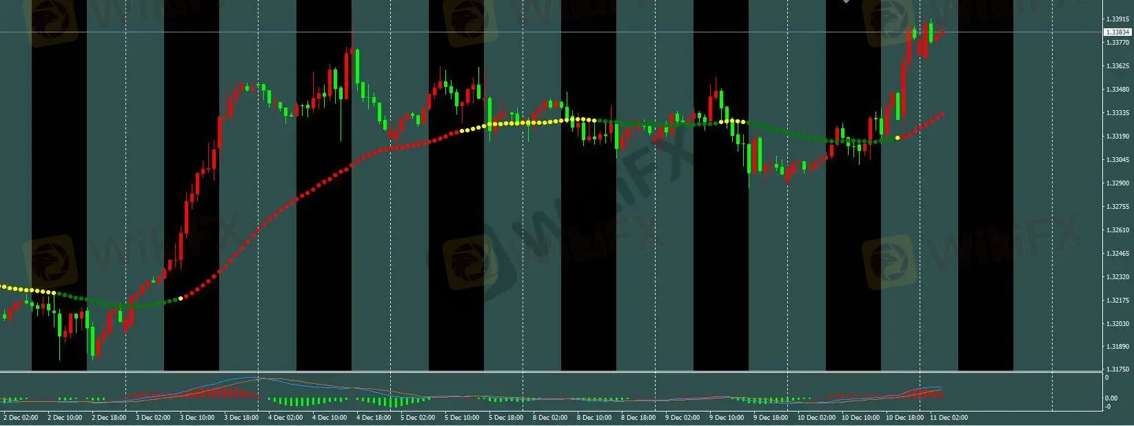Click the 1.33190 price axis value
1134x426 pixels.
tap(1117, 136)
